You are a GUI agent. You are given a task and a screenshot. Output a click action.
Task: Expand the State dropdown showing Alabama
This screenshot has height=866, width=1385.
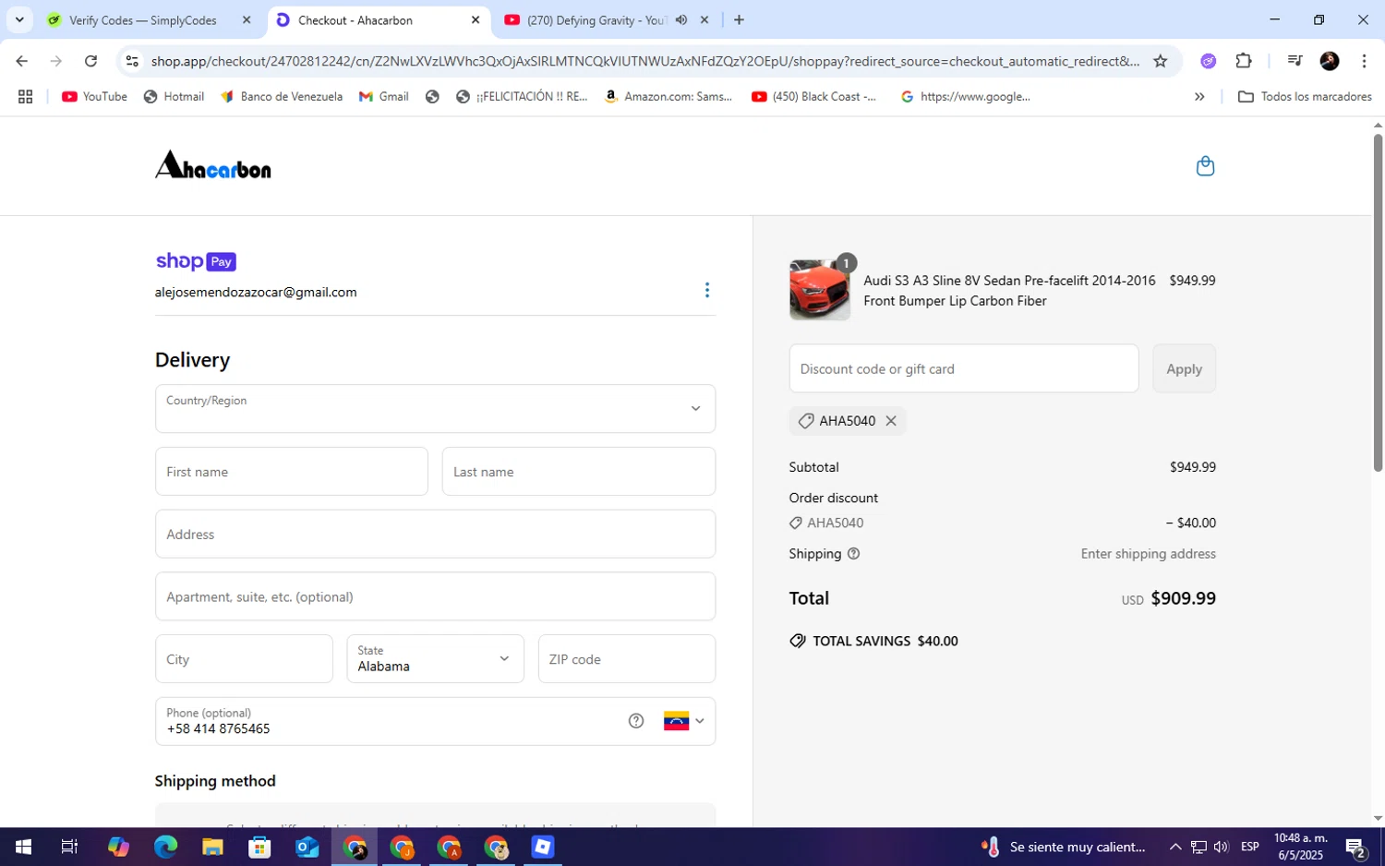coord(435,659)
